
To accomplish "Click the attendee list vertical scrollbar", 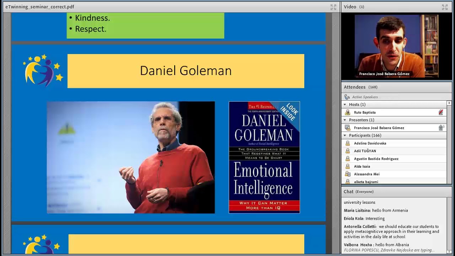I will click(449, 142).
